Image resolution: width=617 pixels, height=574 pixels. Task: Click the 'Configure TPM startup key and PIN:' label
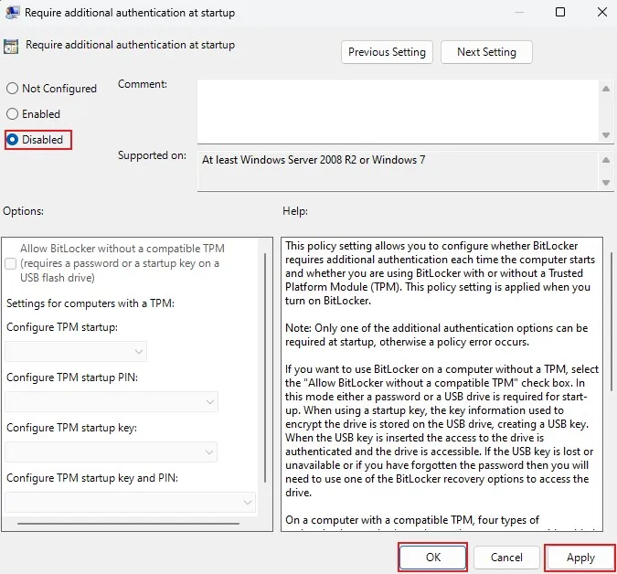coord(92,478)
